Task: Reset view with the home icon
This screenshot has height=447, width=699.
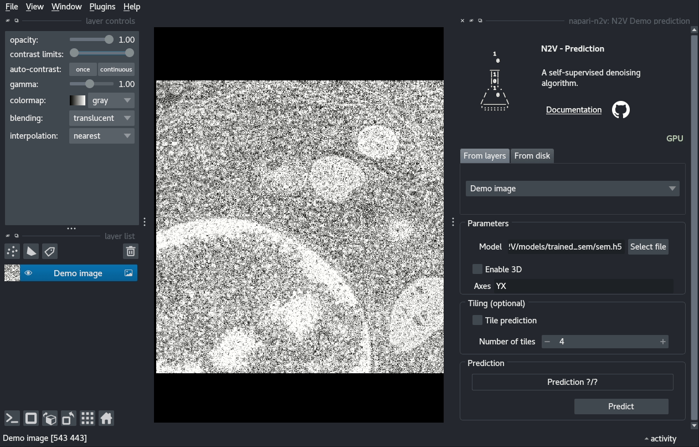Action: coord(106,418)
